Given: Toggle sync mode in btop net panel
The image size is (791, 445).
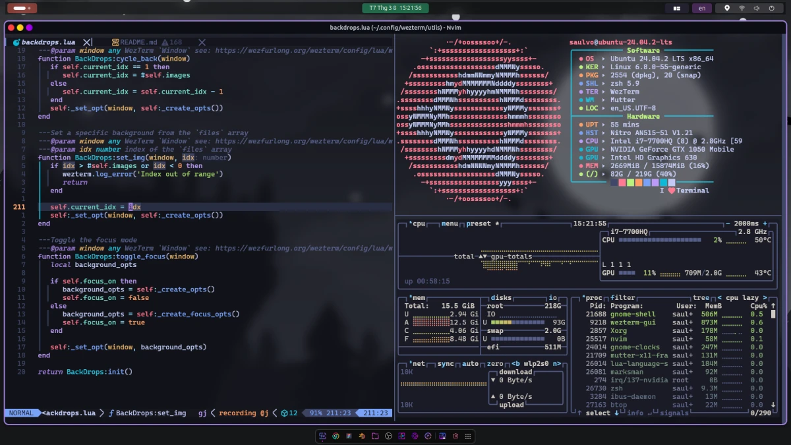Looking at the screenshot, I should 446,363.
